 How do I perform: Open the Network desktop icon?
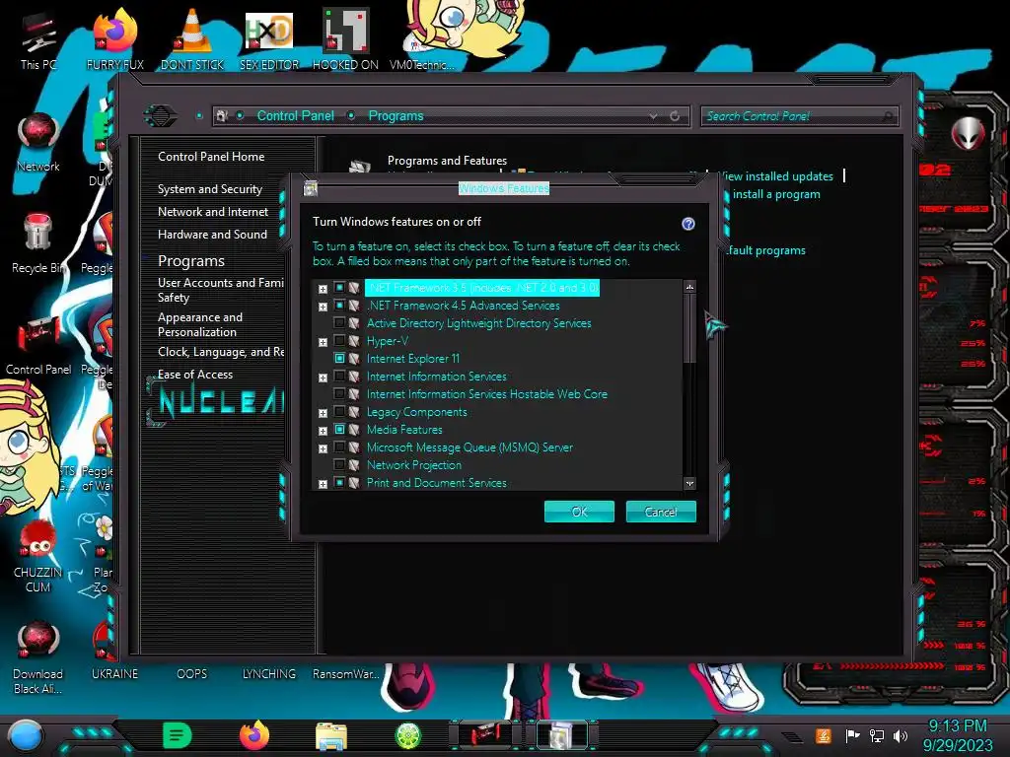coord(38,142)
